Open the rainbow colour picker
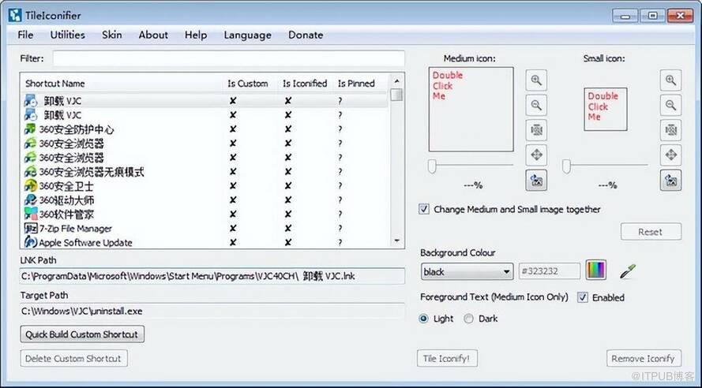This screenshot has width=702, height=388. pos(596,270)
